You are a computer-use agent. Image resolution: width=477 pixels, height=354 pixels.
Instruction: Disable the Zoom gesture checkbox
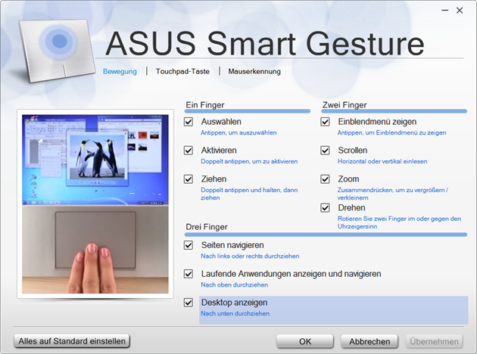point(326,179)
